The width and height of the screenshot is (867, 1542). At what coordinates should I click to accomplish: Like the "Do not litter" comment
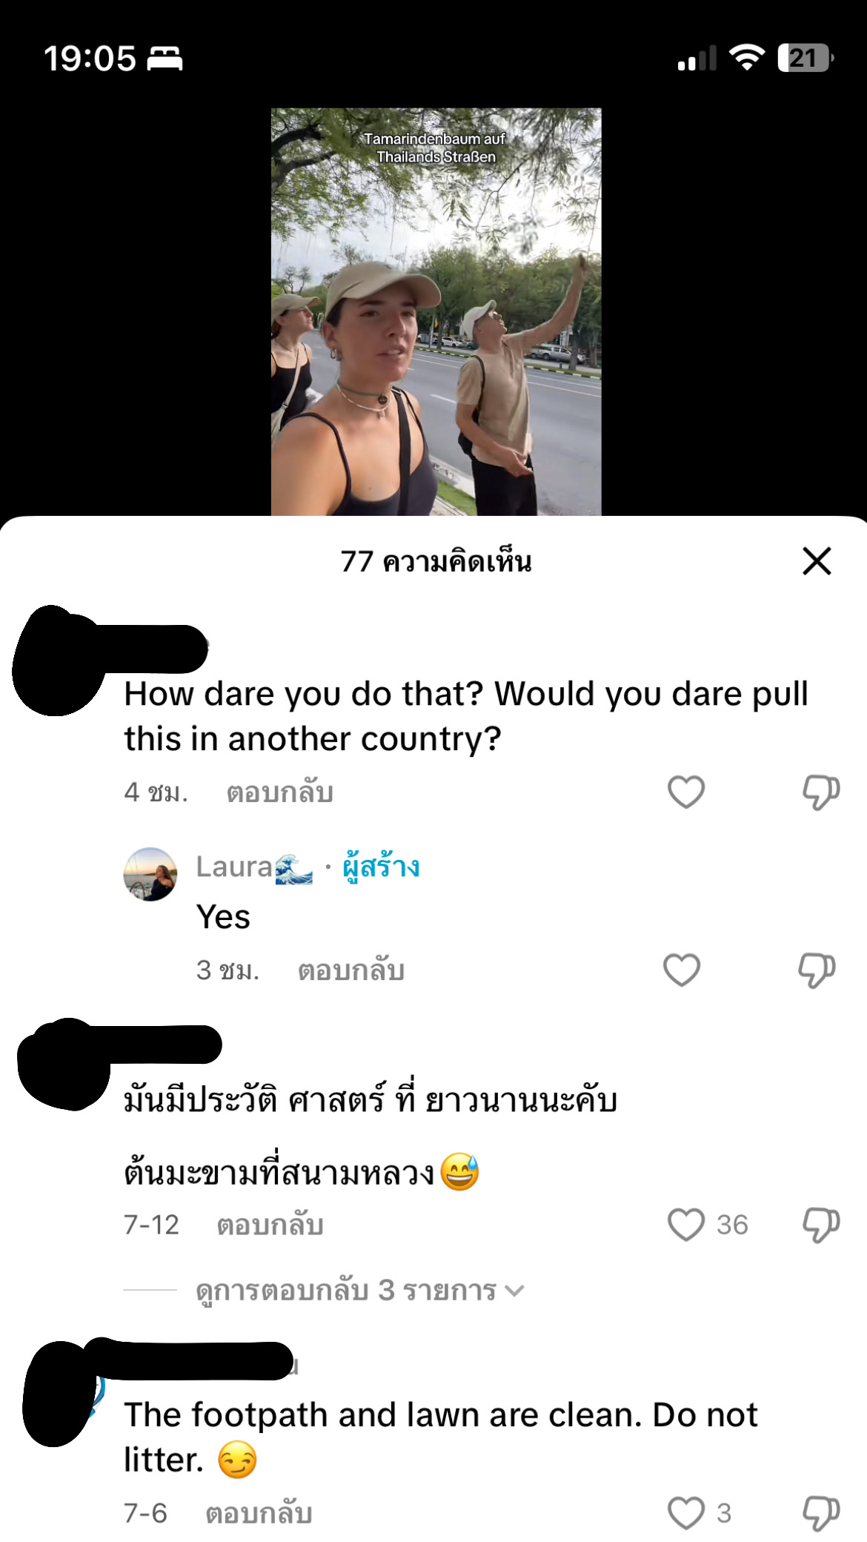(x=686, y=1513)
